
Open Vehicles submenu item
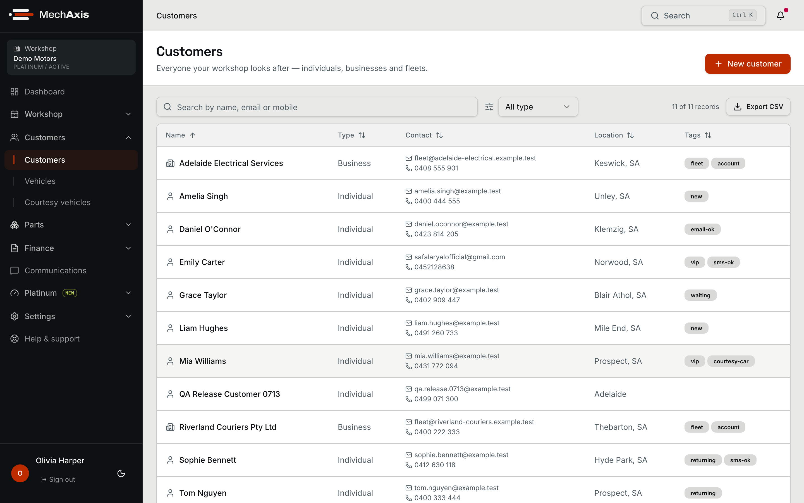coord(40,181)
